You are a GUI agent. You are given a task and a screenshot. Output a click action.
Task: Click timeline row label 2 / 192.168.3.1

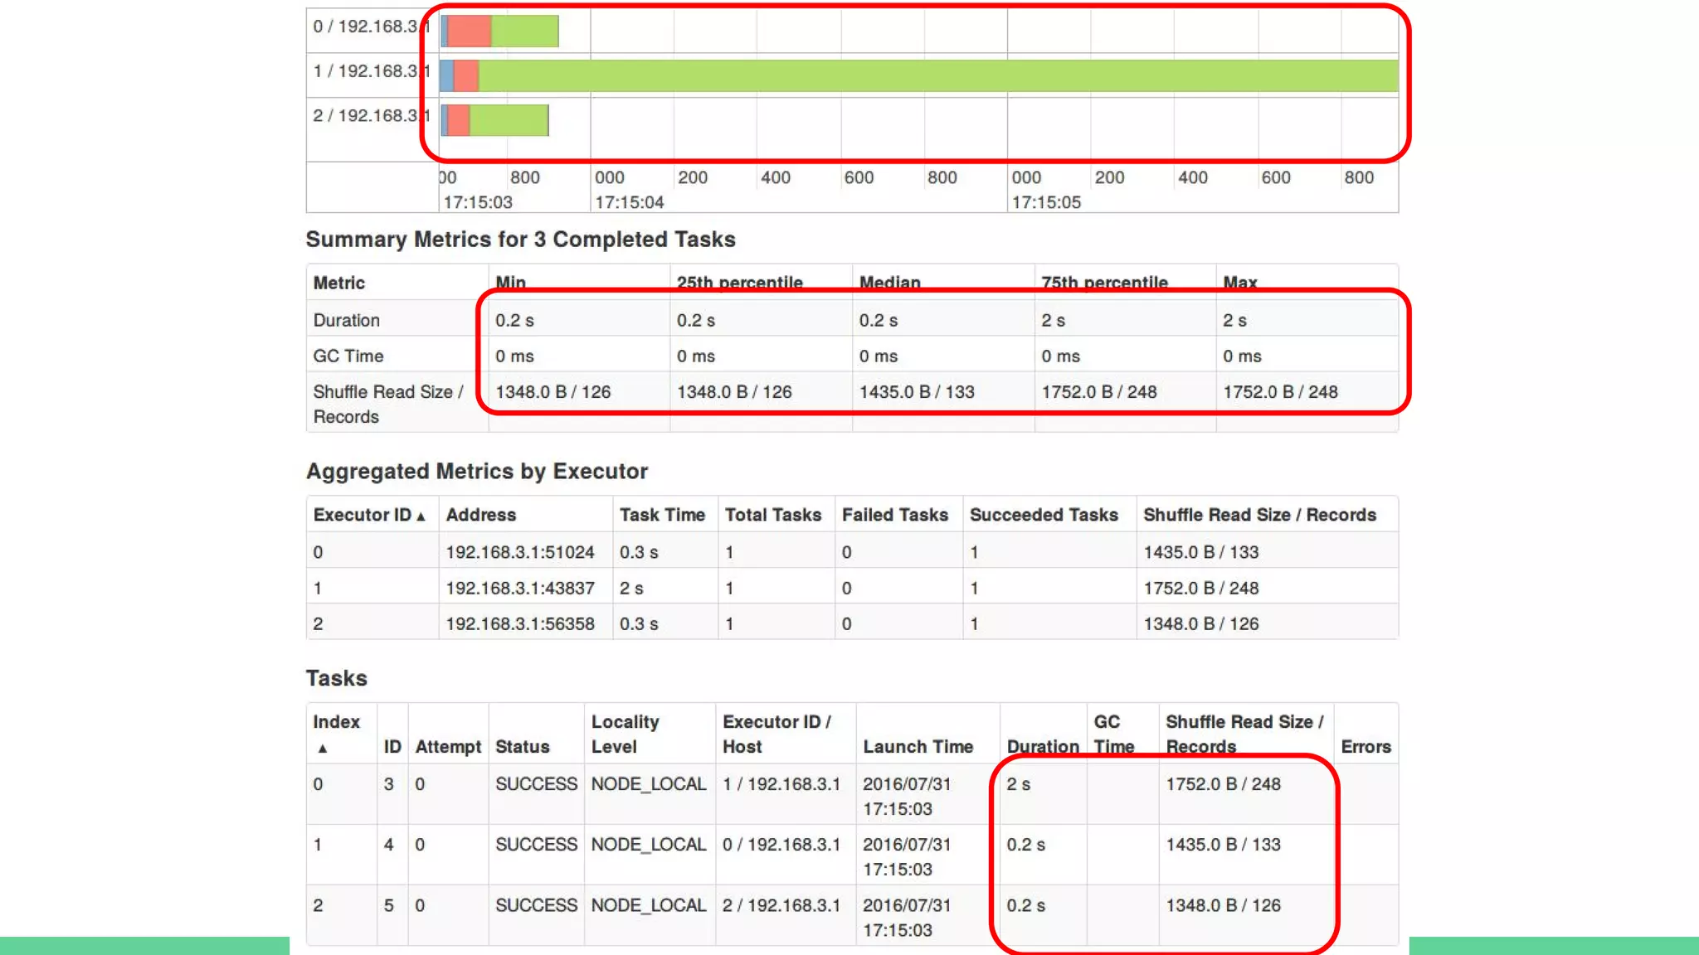pyautogui.click(x=365, y=116)
